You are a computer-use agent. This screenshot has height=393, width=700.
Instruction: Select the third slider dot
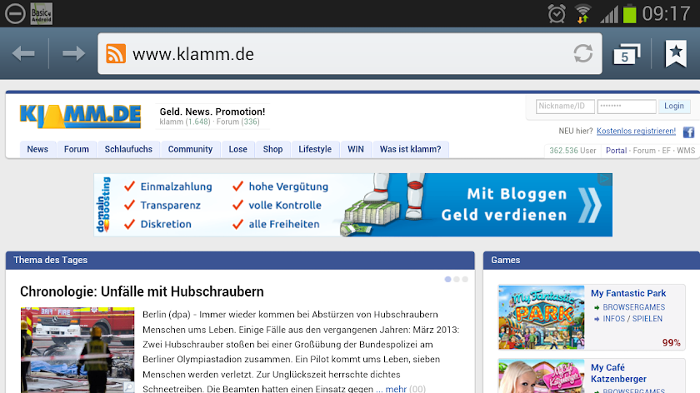[465, 279]
